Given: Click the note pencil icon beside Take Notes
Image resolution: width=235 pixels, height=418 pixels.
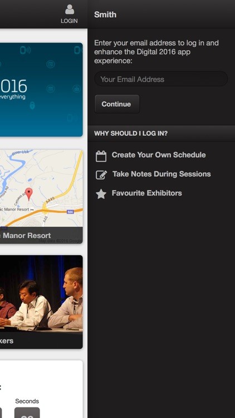Looking at the screenshot, I should click(x=101, y=175).
